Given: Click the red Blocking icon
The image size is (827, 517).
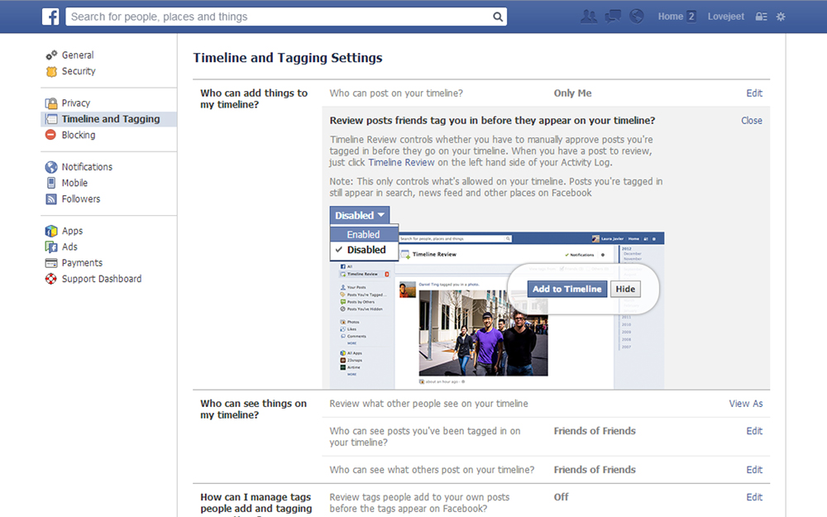Looking at the screenshot, I should point(51,135).
